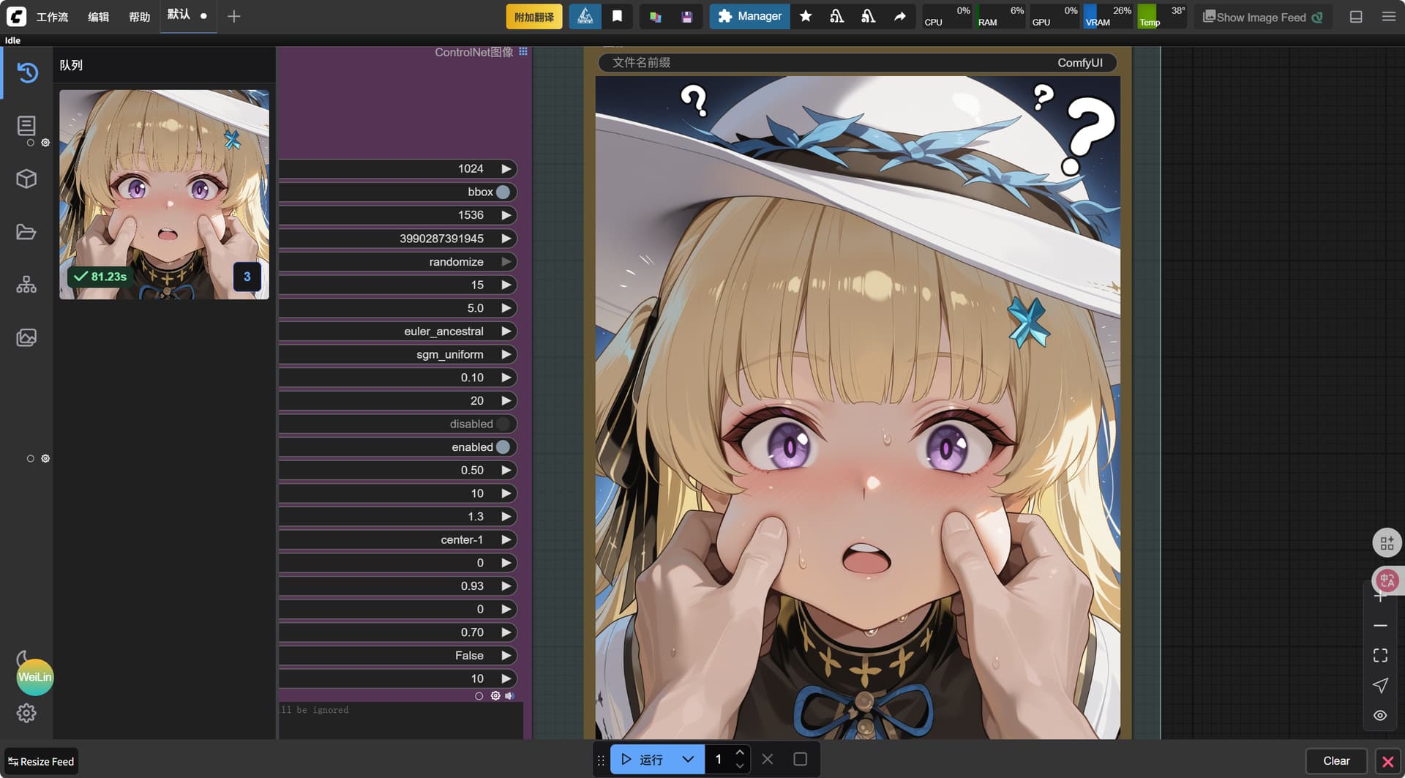The width and height of the screenshot is (1405, 778).
Task: Click the 运行 run button
Action: [642, 759]
